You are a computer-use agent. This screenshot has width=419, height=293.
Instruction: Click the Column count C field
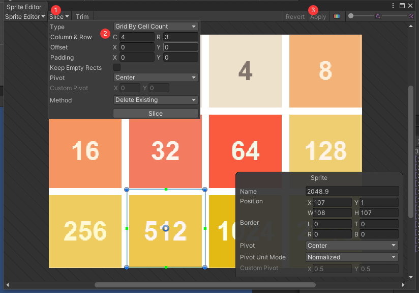[137, 37]
